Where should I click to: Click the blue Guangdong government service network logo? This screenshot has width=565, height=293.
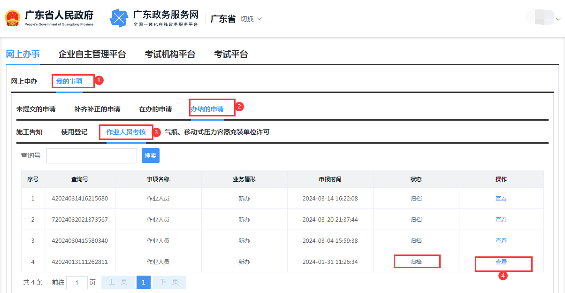[119, 18]
